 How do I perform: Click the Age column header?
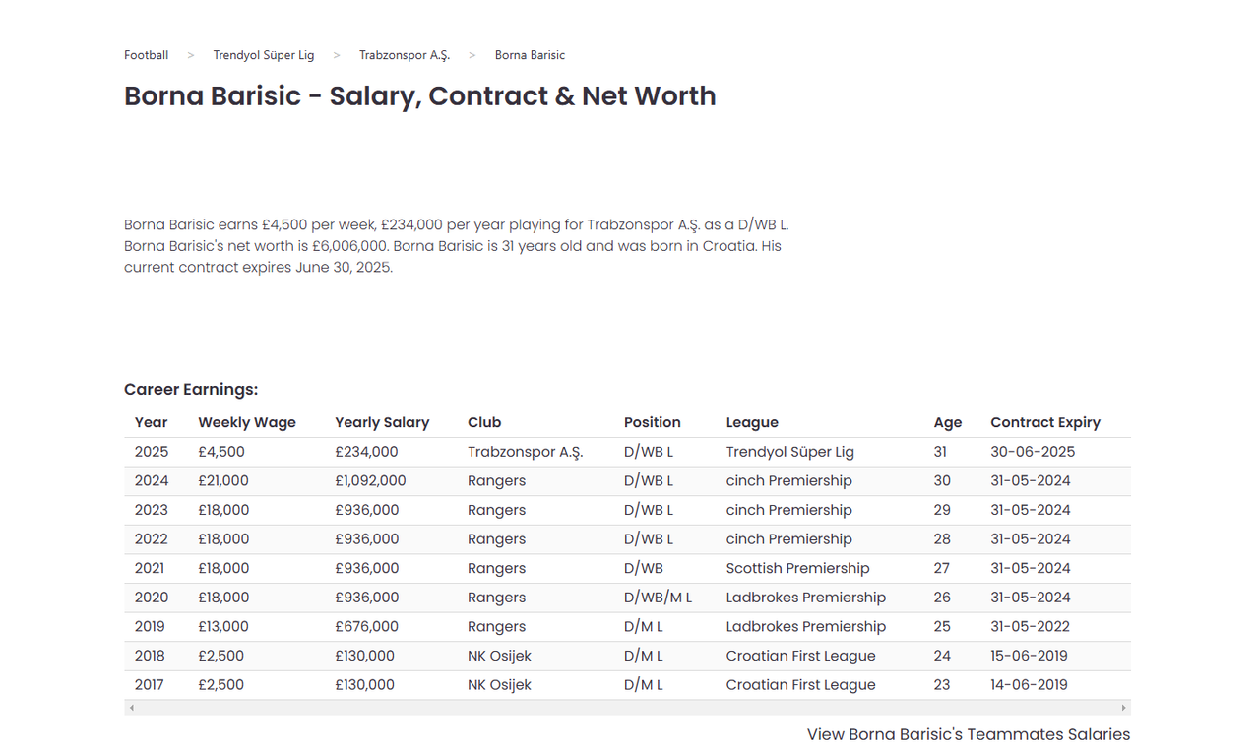[x=948, y=422]
